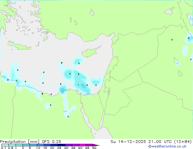The image size is (193, 149).
Task: Select the legend swatch between 0.5 and 1
Action: [12, 145]
